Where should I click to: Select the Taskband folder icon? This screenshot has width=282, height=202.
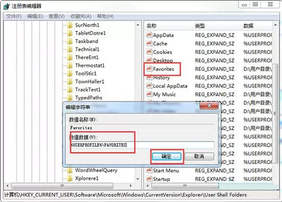(70, 42)
